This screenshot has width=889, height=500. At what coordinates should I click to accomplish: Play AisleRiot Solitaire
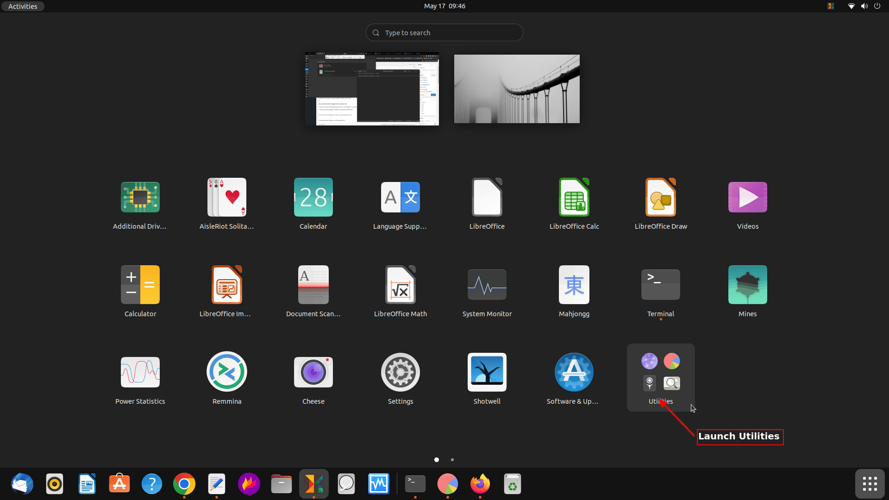226,197
